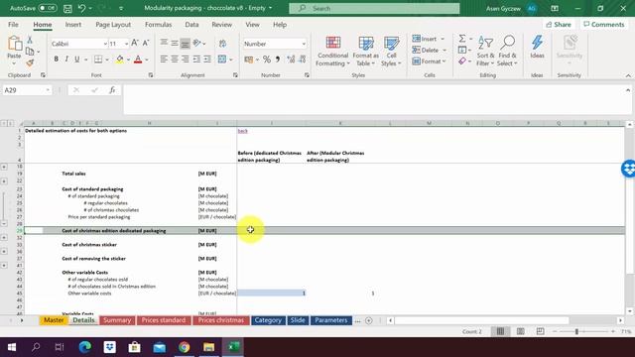
Task: Click Delete cells button
Action: pyautogui.click(x=430, y=51)
